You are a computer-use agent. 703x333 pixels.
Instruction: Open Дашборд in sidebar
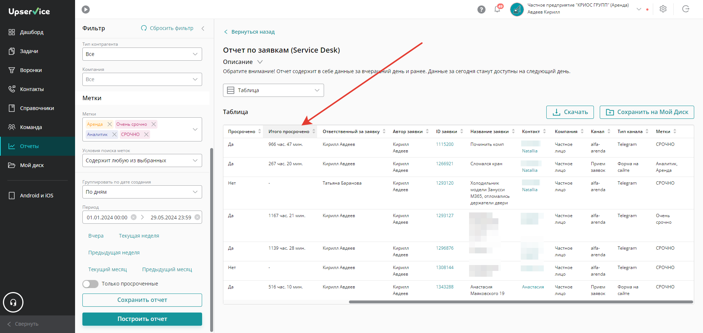click(37, 32)
